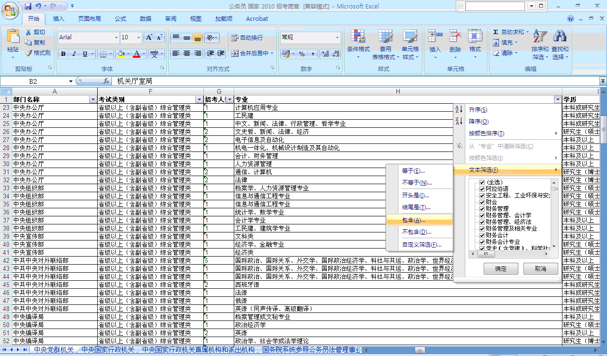Click the 确定 (OK) button
Image resolution: width=607 pixels, height=356 pixels.
[x=500, y=269]
